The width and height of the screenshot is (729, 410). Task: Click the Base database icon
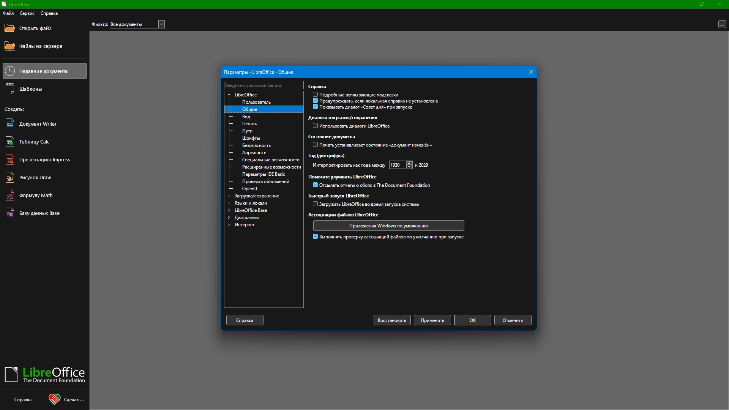click(10, 213)
